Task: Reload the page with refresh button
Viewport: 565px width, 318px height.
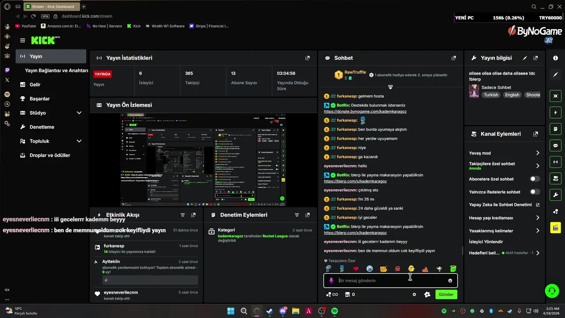Action: (x=33, y=16)
